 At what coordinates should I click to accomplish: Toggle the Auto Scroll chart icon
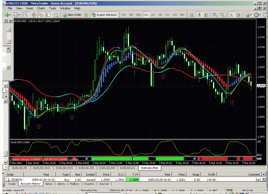tap(232, 15)
